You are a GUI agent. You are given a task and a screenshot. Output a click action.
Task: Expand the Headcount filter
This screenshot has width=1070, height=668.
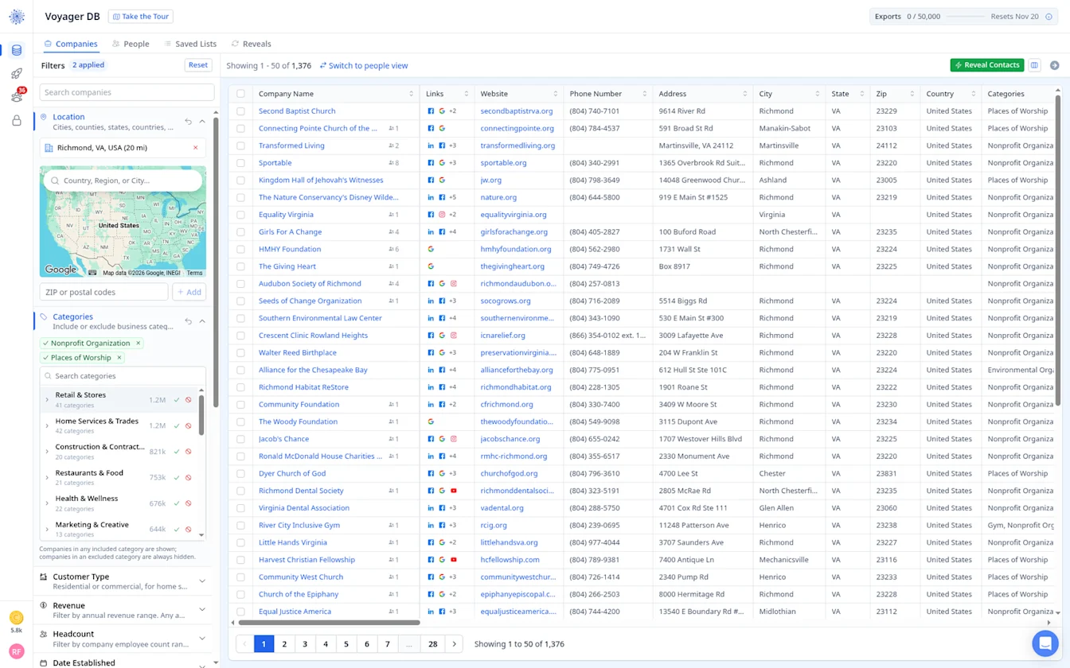(x=202, y=639)
